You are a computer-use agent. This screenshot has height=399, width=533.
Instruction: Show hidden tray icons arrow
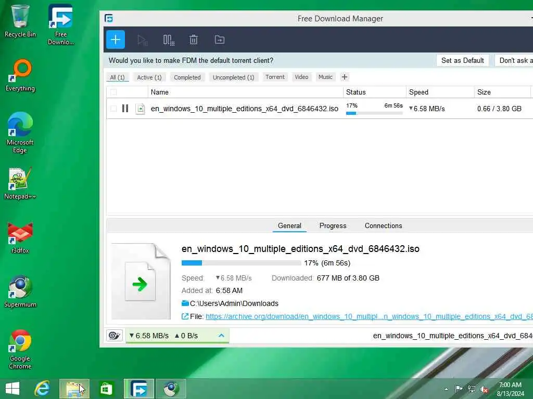coord(446,389)
